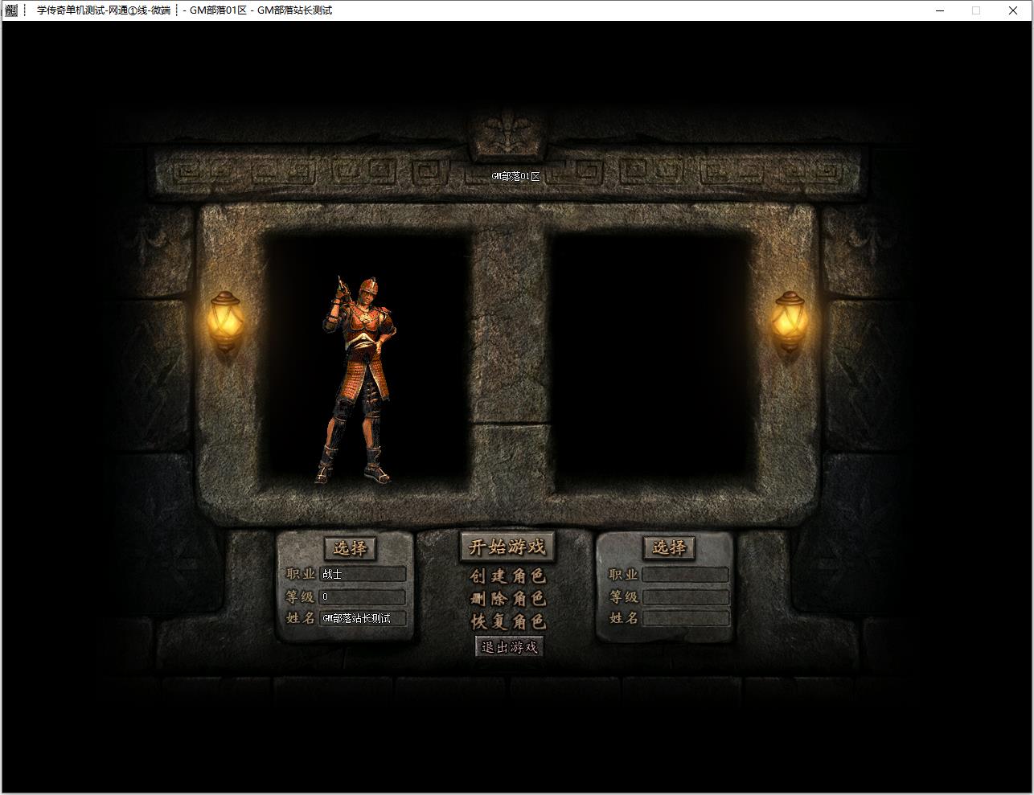Click 删除角色 to delete character
1034x795 pixels.
[x=508, y=599]
